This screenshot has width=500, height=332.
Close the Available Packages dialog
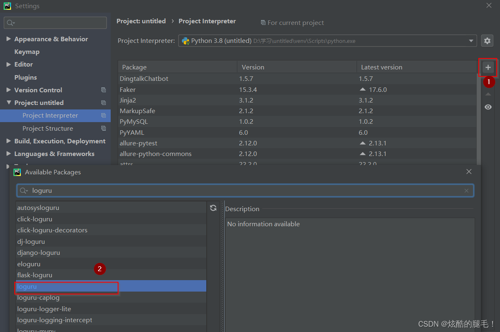469,172
